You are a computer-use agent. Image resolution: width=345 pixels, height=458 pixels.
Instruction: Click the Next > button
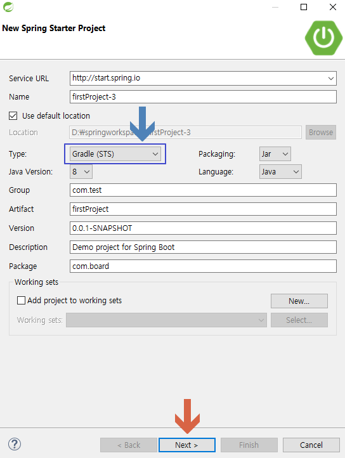pos(187,445)
